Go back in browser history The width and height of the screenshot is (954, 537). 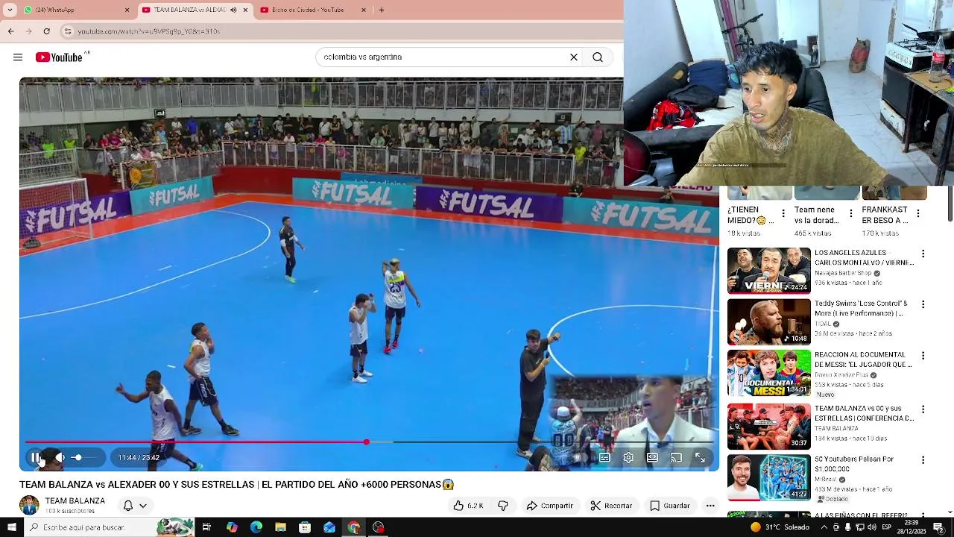10,31
